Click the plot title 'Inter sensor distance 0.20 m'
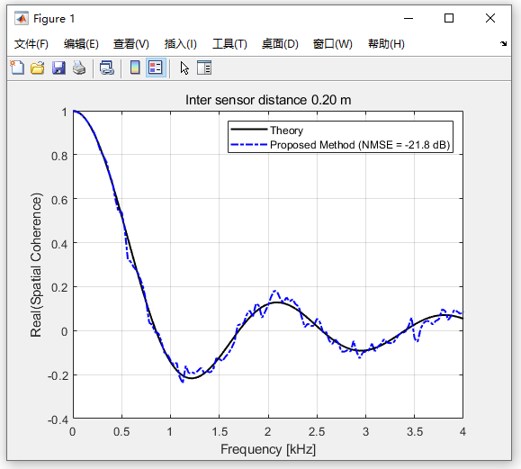521x469 pixels. tap(268, 100)
